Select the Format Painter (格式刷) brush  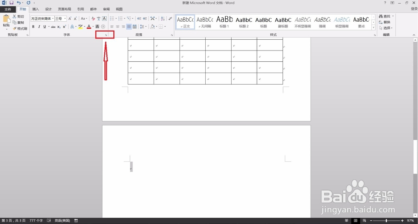20,28
